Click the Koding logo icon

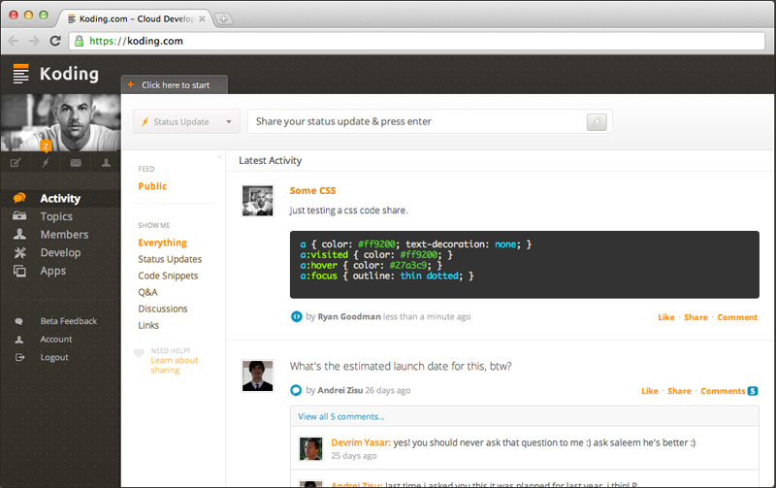coord(21,73)
